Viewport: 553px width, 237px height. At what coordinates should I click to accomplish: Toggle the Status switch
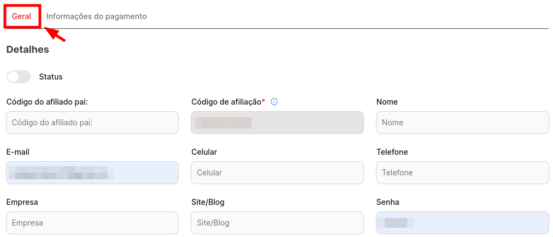[x=19, y=77]
